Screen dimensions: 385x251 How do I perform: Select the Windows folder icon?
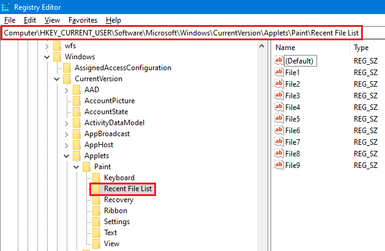click(x=57, y=57)
